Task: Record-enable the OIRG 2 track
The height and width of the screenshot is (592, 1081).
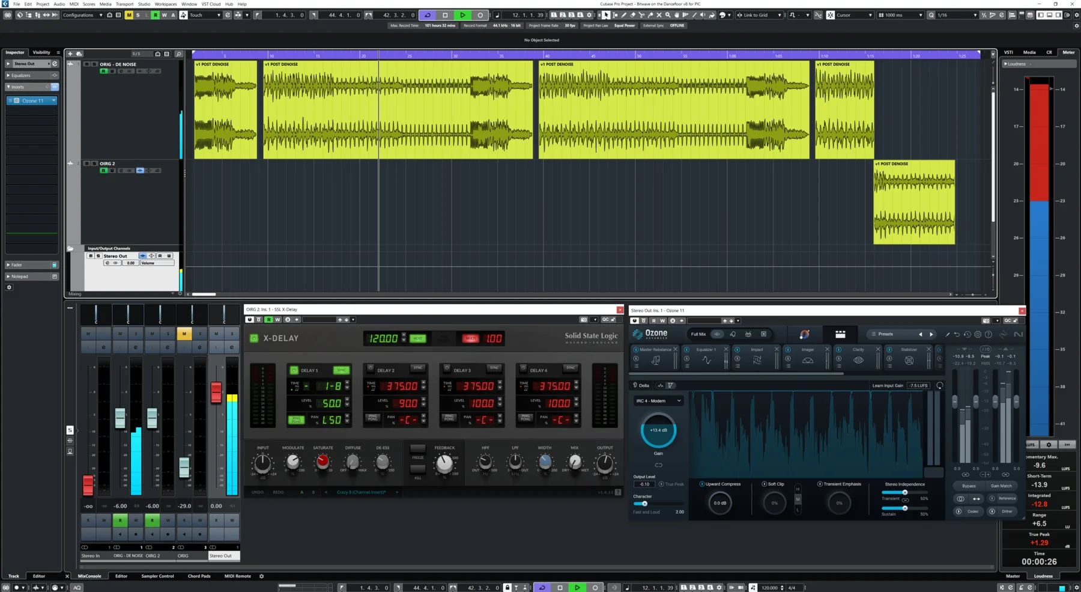Action: click(x=103, y=170)
